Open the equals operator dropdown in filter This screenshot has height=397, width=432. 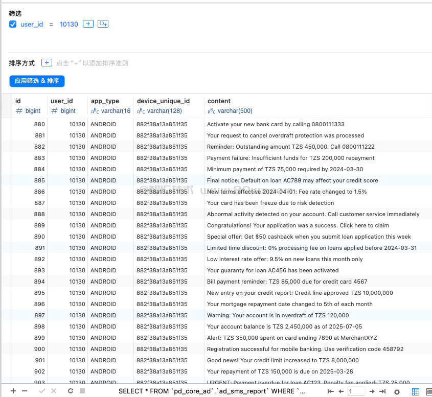(51, 24)
